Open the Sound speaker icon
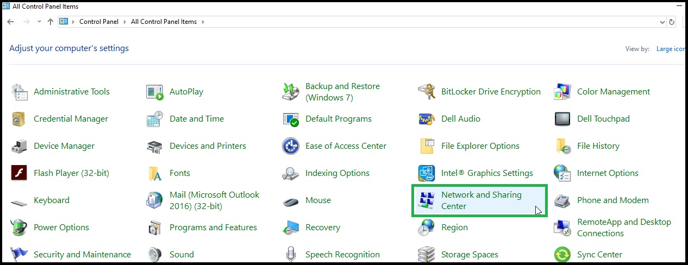 (x=155, y=254)
